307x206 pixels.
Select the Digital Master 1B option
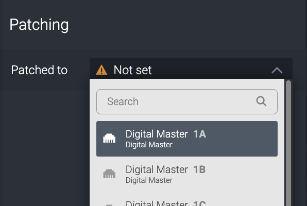(x=187, y=174)
